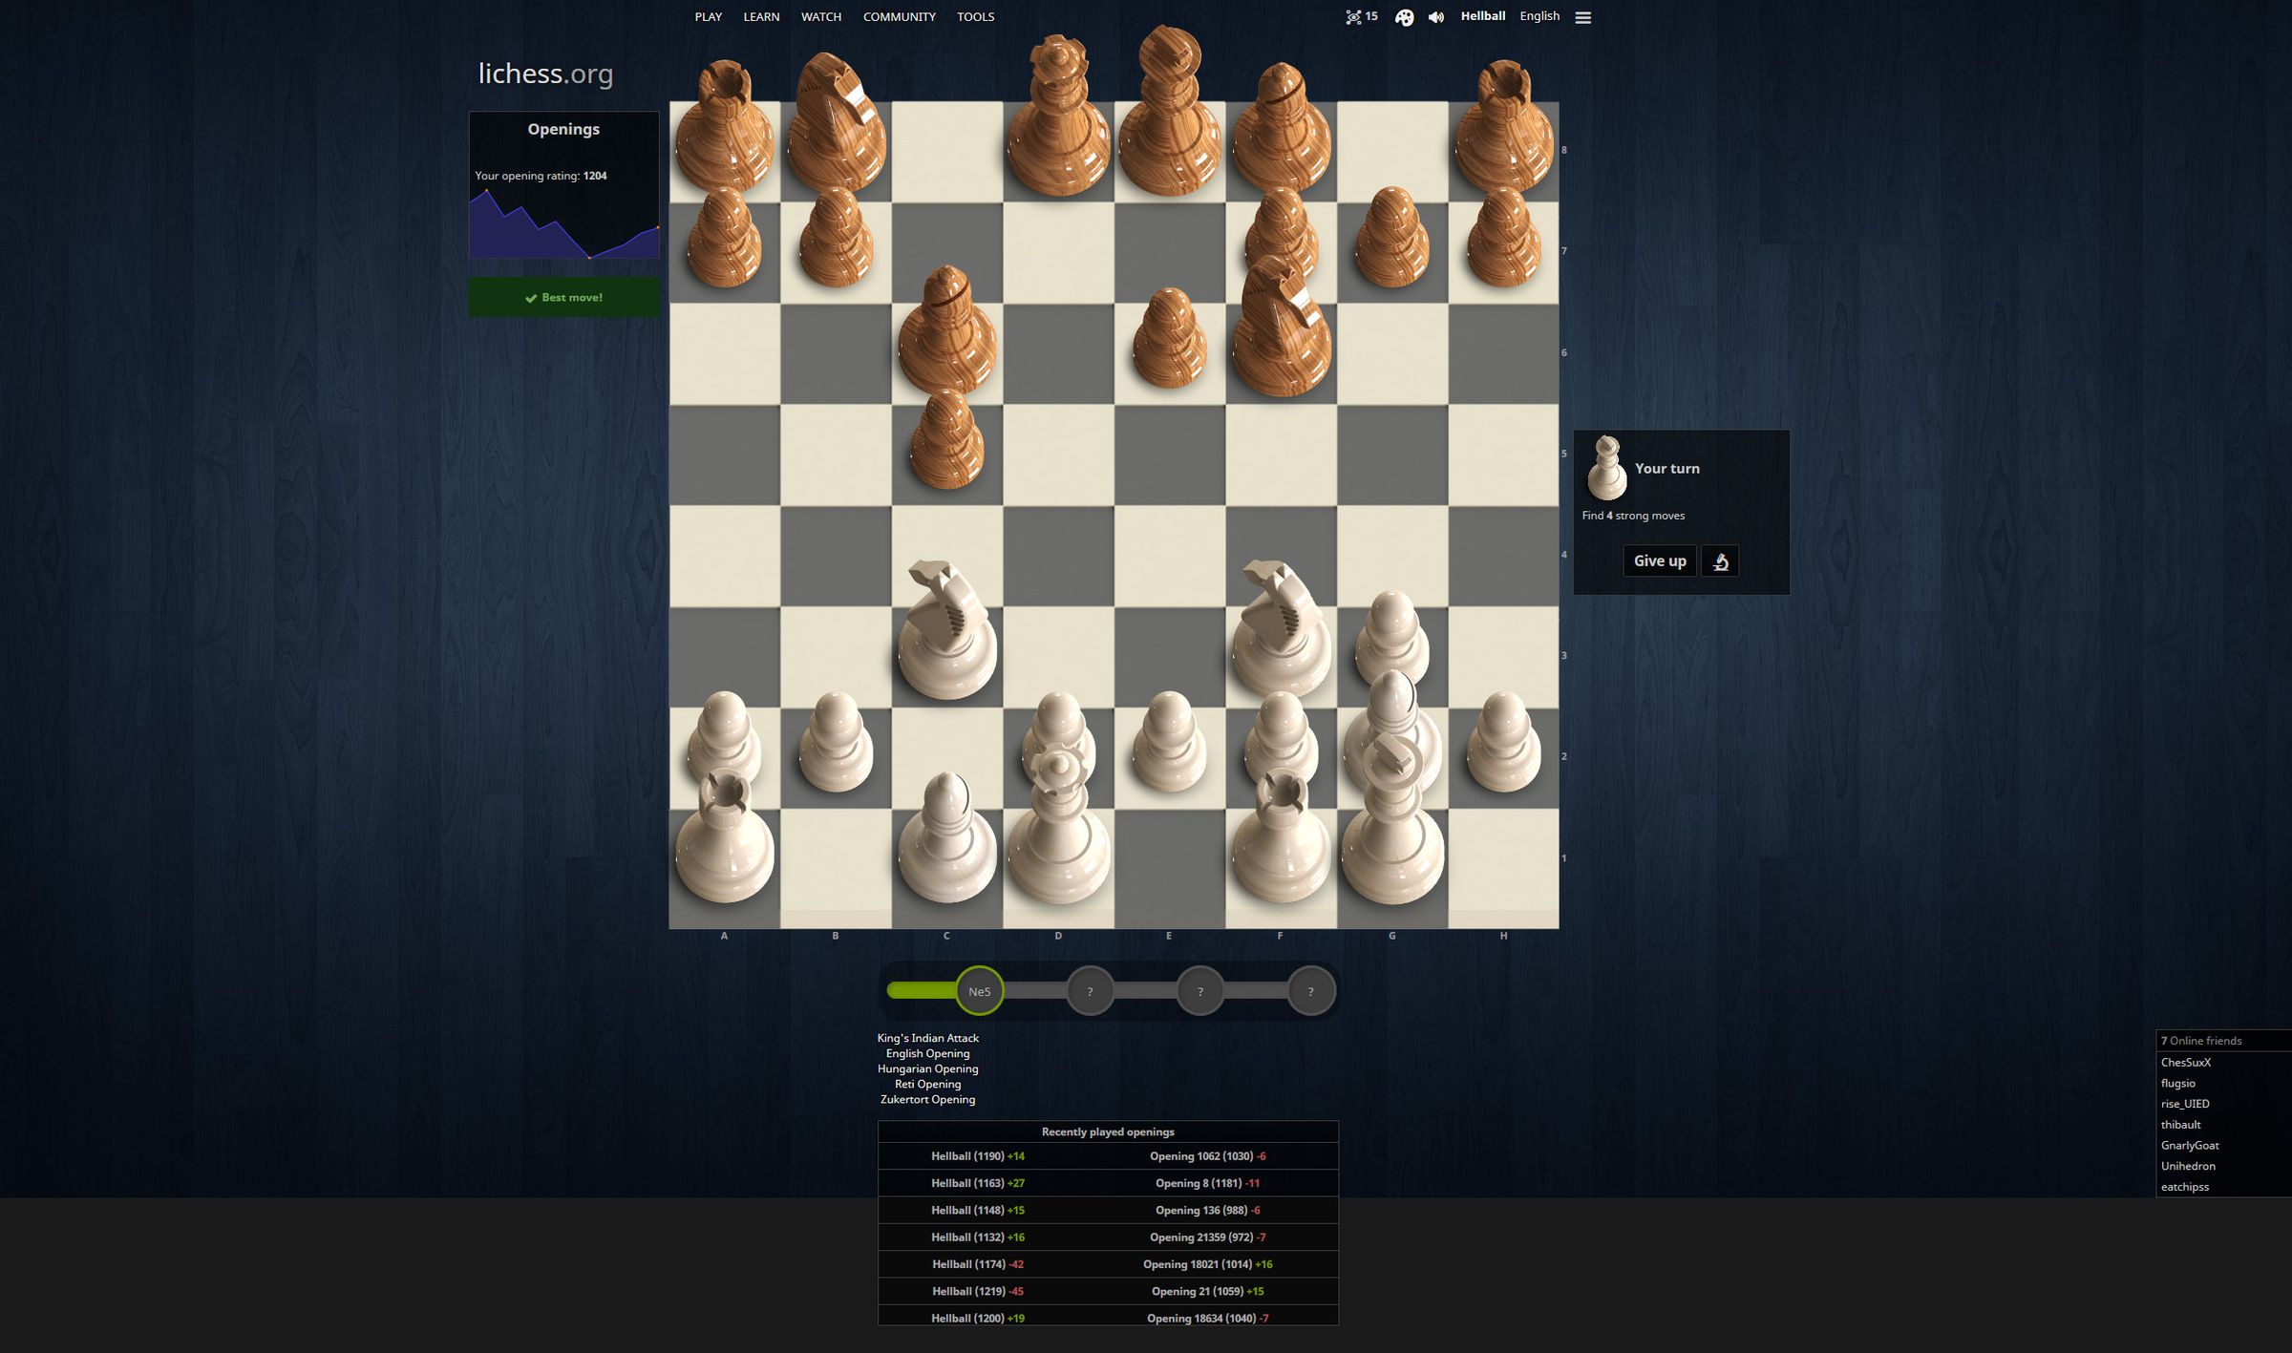Expand the Hungarian Opening entry
Screen dimensions: 2292x1353
pos(926,1068)
